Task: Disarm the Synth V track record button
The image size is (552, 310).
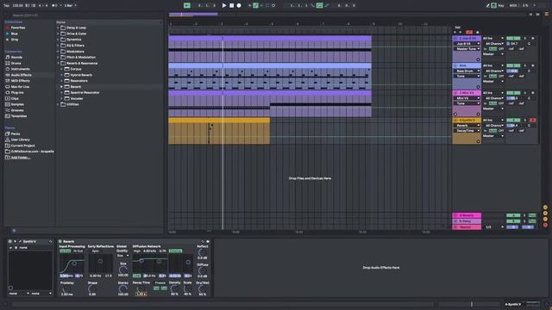Action: pyautogui.click(x=533, y=121)
